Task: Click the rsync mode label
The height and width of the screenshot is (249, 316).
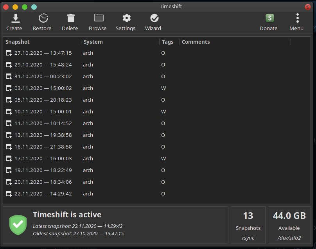Action: (x=248, y=238)
